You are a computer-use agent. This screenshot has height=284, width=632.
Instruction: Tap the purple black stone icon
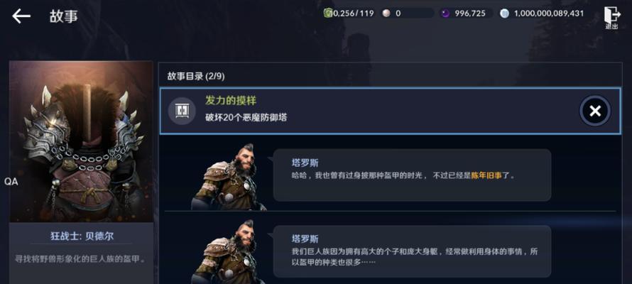tap(445, 13)
